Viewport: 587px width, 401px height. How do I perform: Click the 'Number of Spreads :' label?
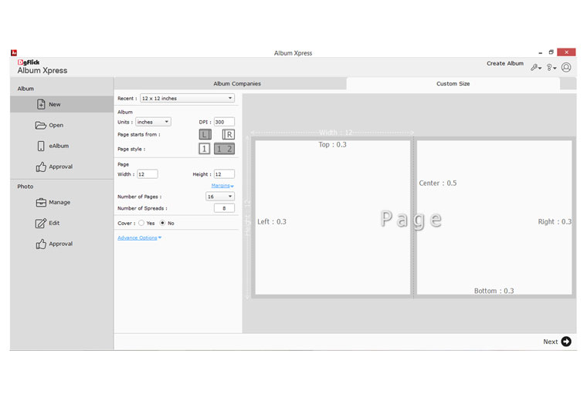(142, 208)
